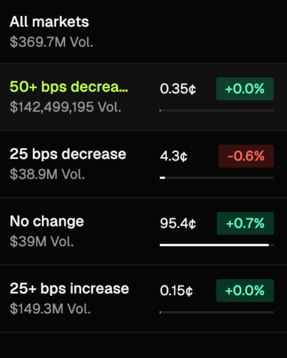The height and width of the screenshot is (358, 287).
Task: Click the +0.0% badge for 25+ bps increase
Action: (245, 290)
